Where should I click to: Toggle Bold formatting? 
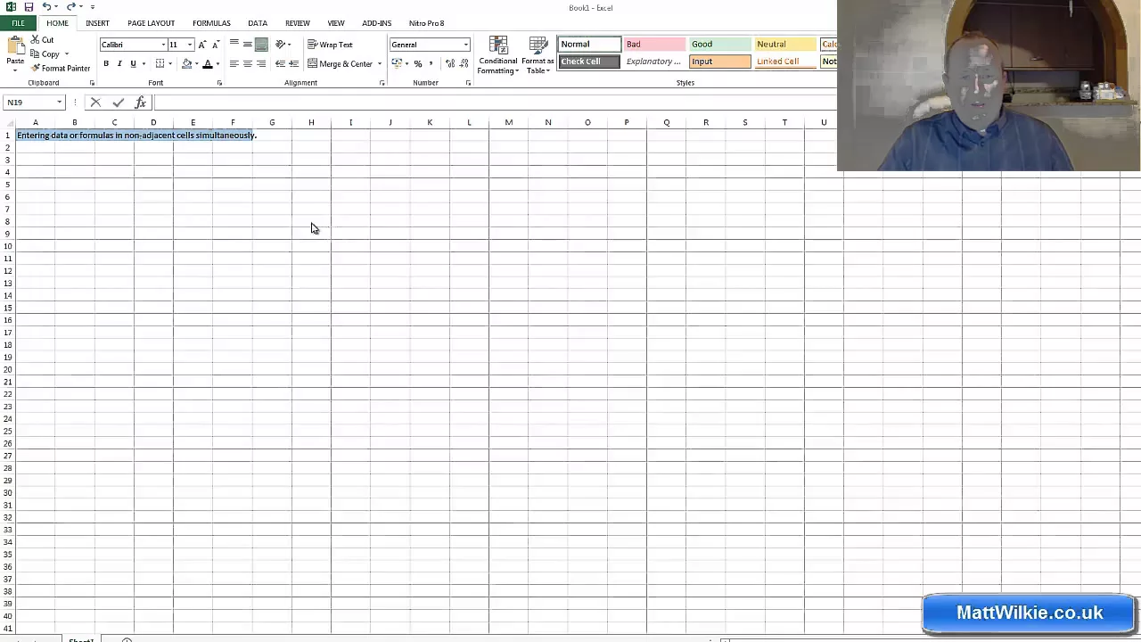point(106,64)
